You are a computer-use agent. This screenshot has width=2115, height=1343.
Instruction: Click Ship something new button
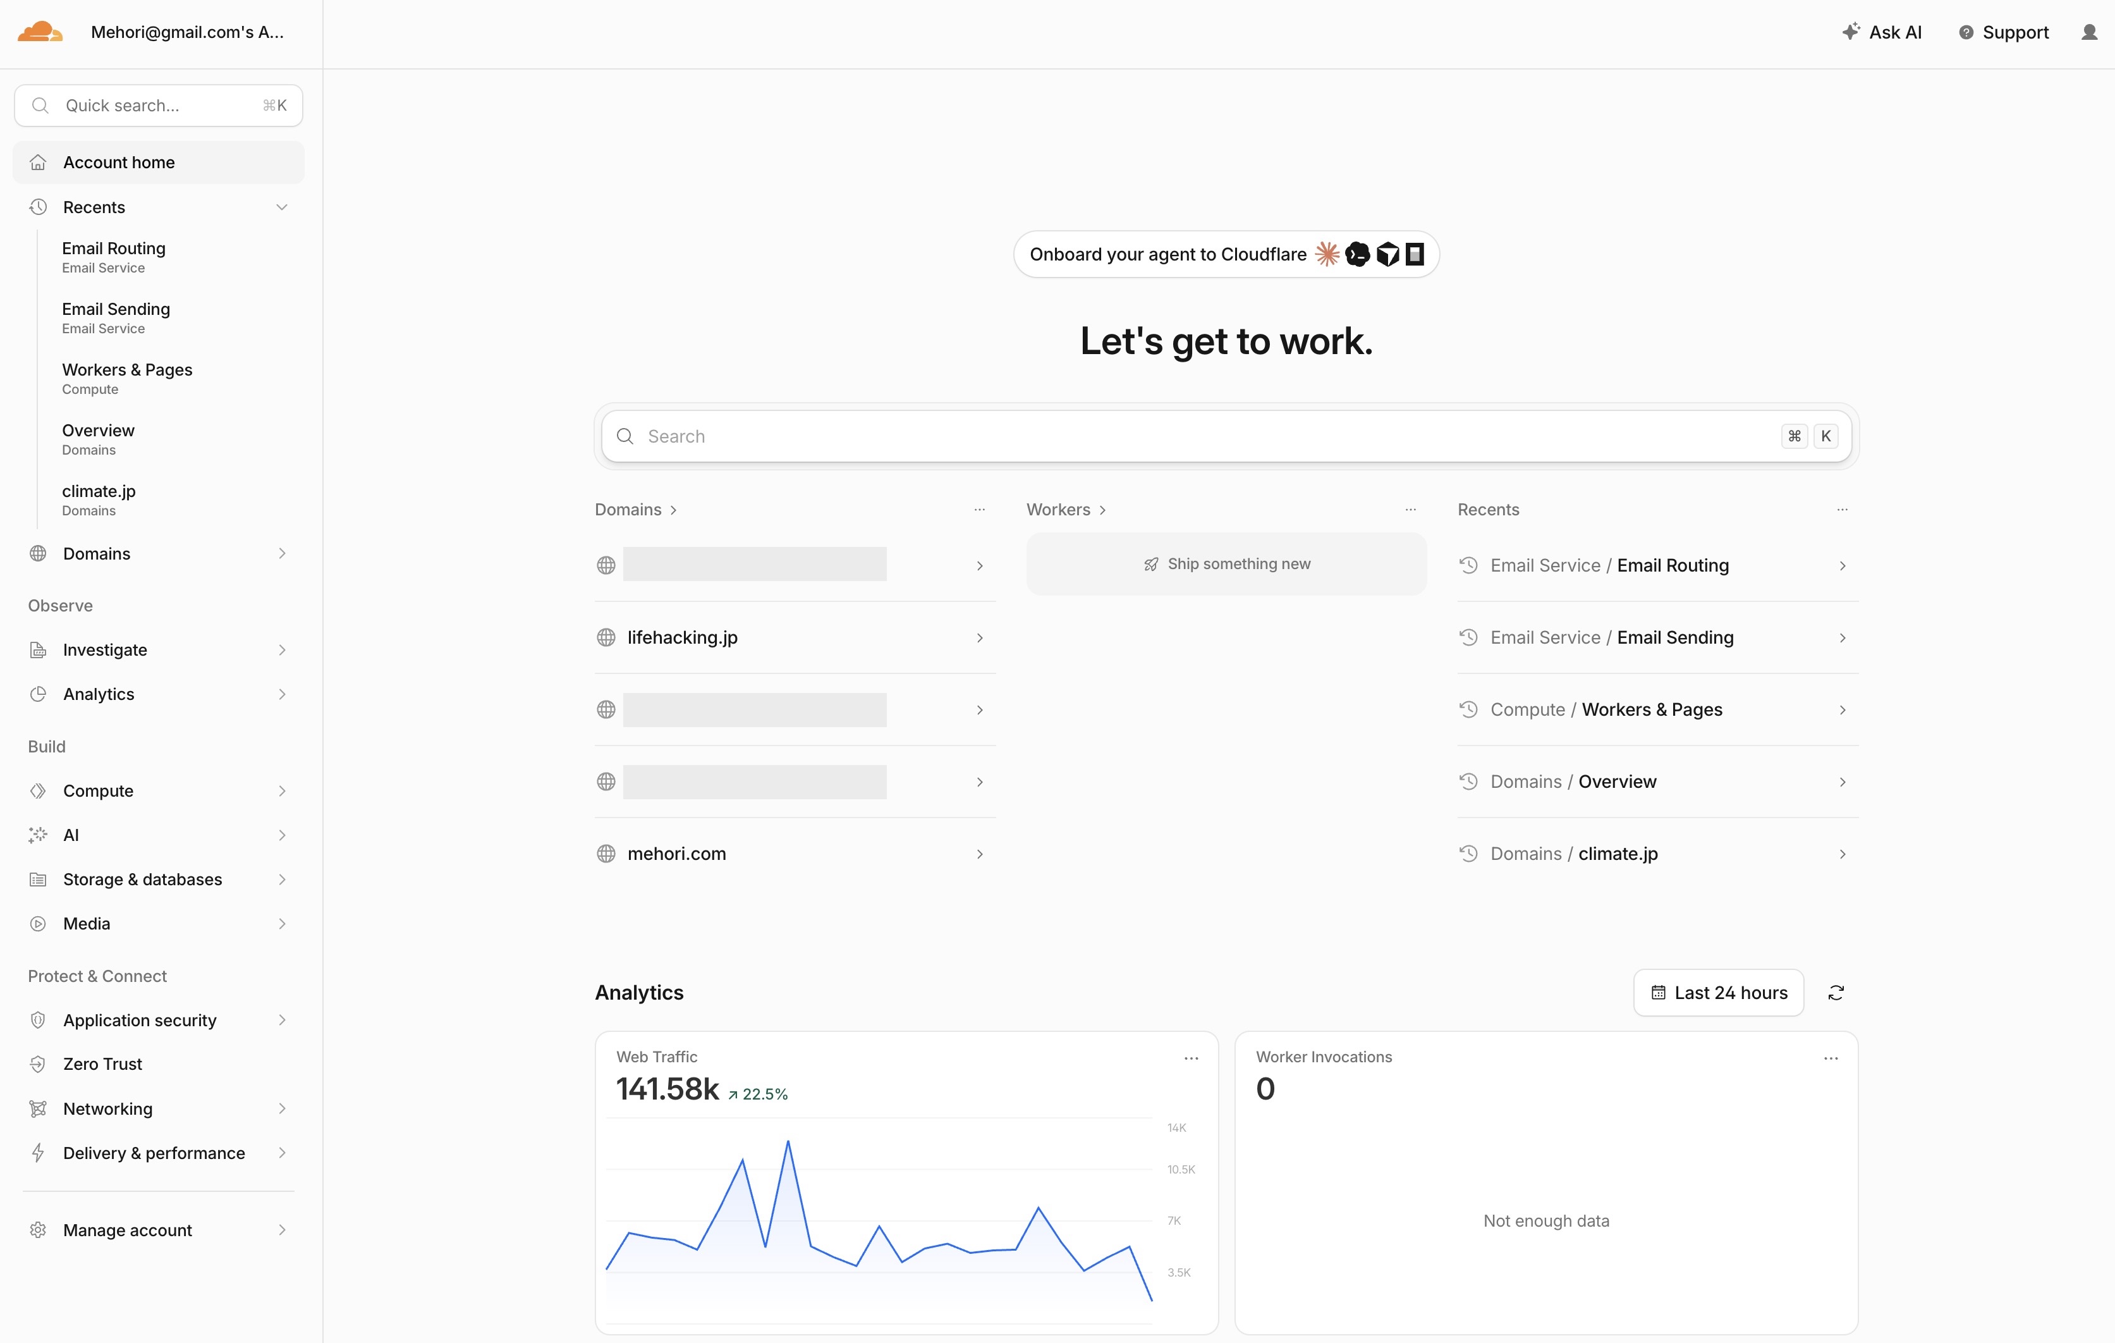pyautogui.click(x=1226, y=564)
